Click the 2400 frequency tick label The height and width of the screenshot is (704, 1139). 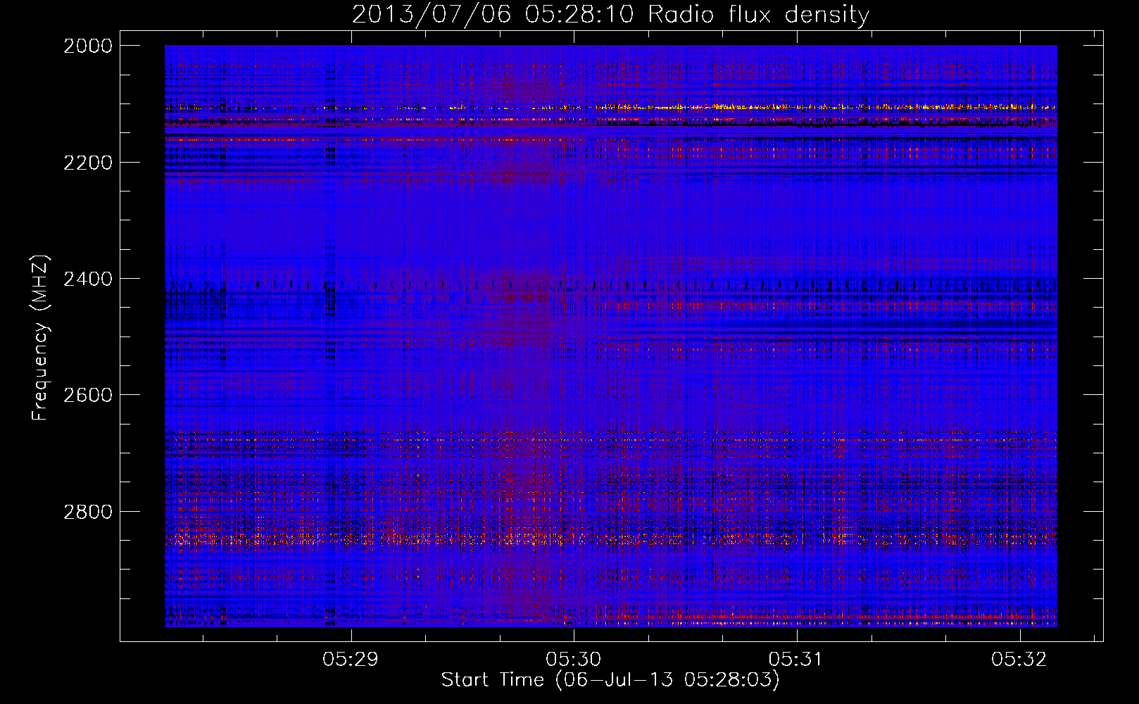(x=88, y=279)
